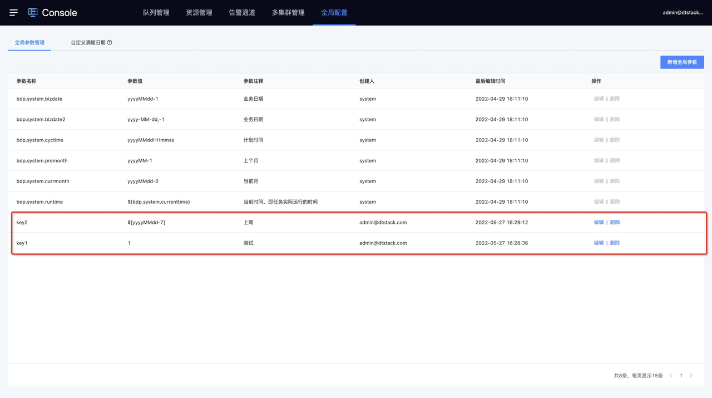
Task: Click the bdp.system.cyctime parameter name
Action: [39, 140]
